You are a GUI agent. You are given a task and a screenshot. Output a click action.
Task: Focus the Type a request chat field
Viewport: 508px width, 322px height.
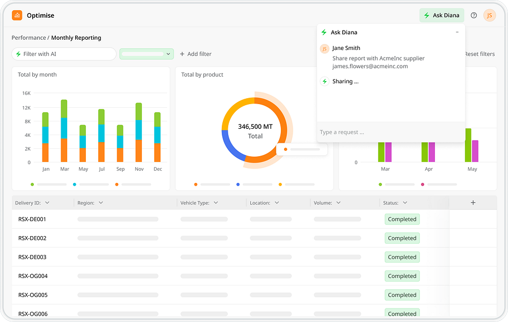point(391,132)
